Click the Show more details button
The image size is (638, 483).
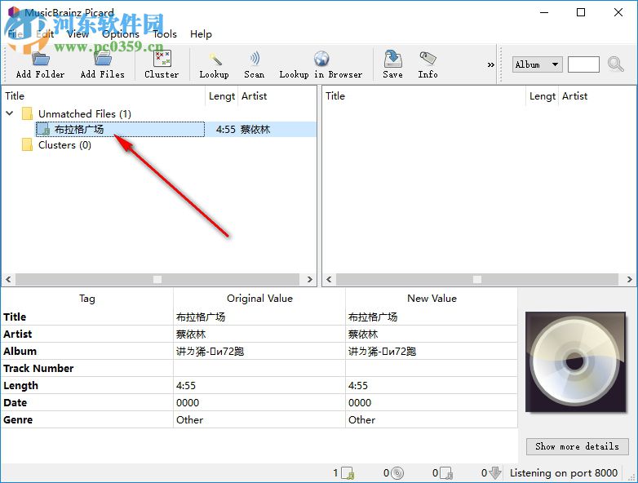click(577, 446)
